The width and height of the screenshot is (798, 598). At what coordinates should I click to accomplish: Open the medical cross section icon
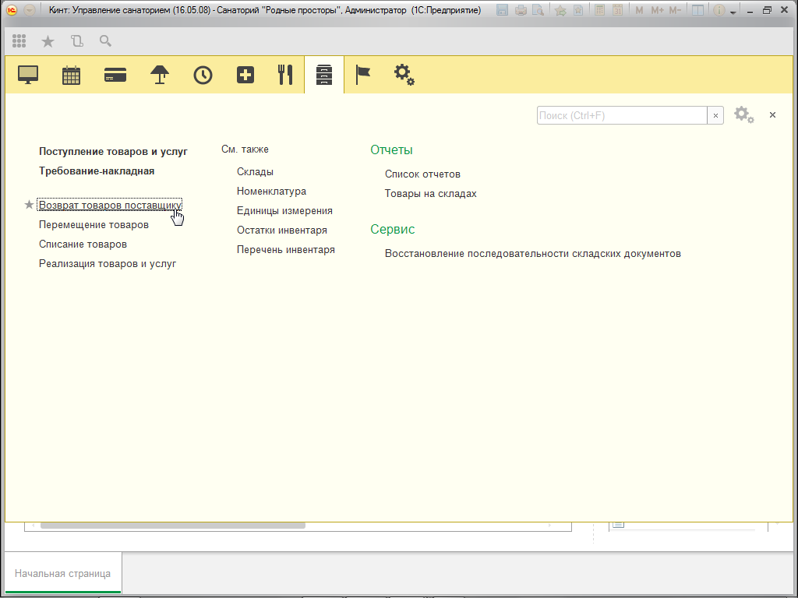245,75
